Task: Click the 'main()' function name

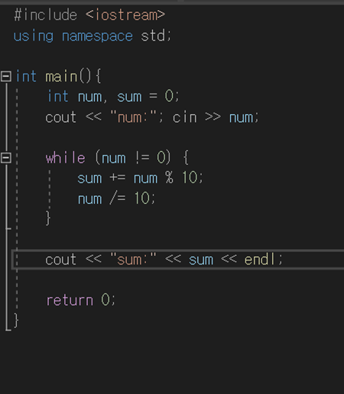Action: [68, 76]
